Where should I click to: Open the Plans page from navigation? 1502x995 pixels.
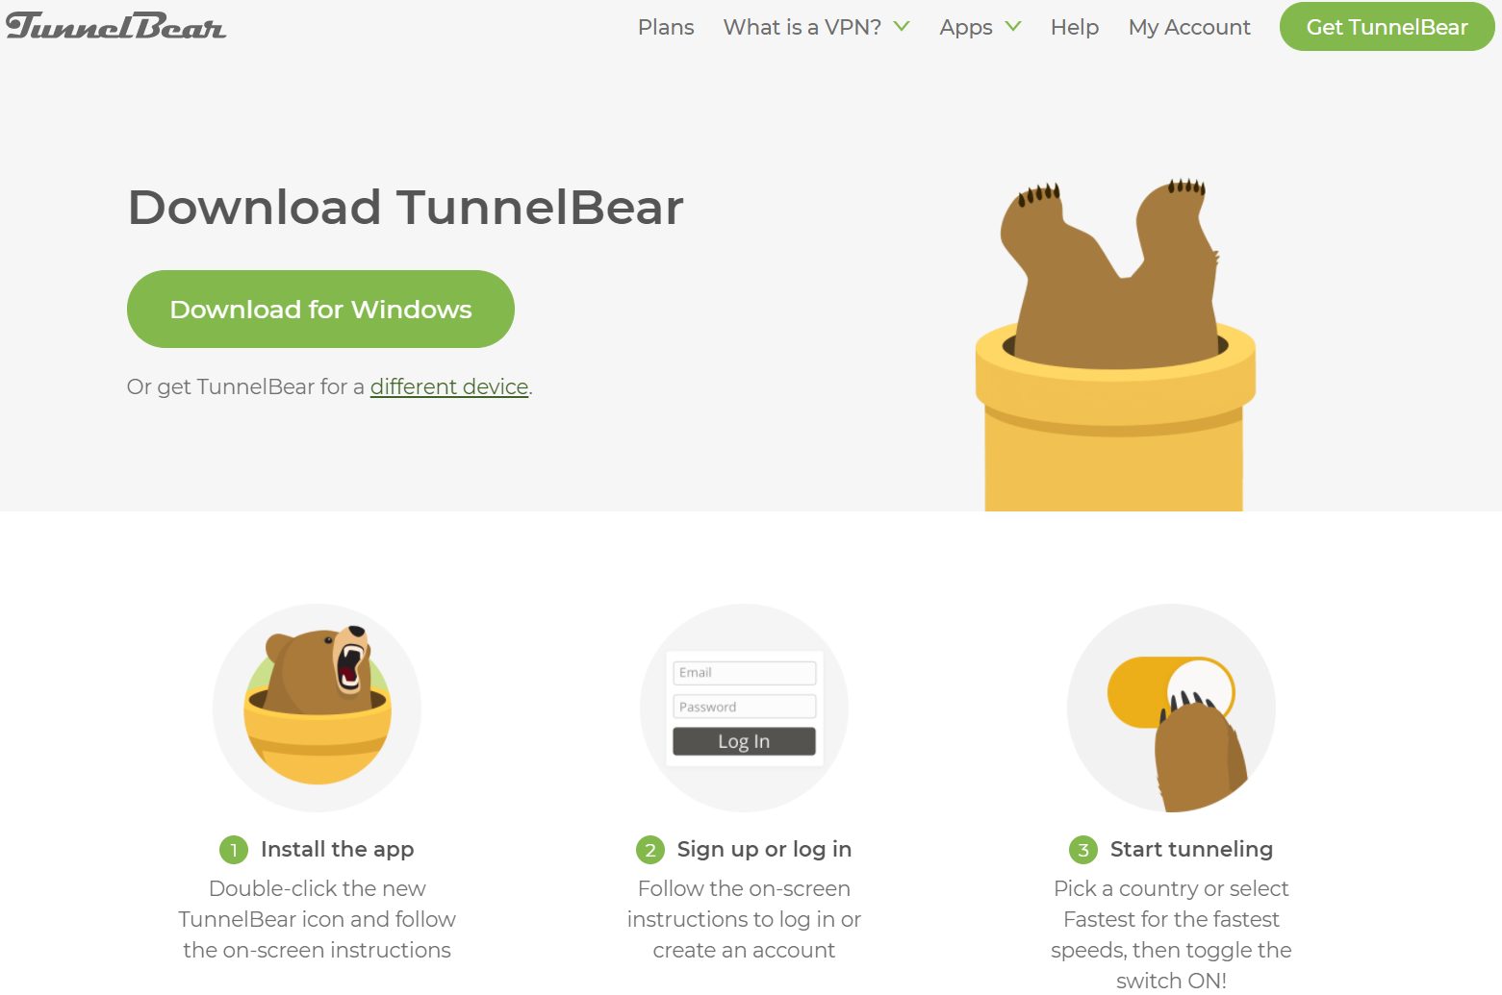point(666,27)
